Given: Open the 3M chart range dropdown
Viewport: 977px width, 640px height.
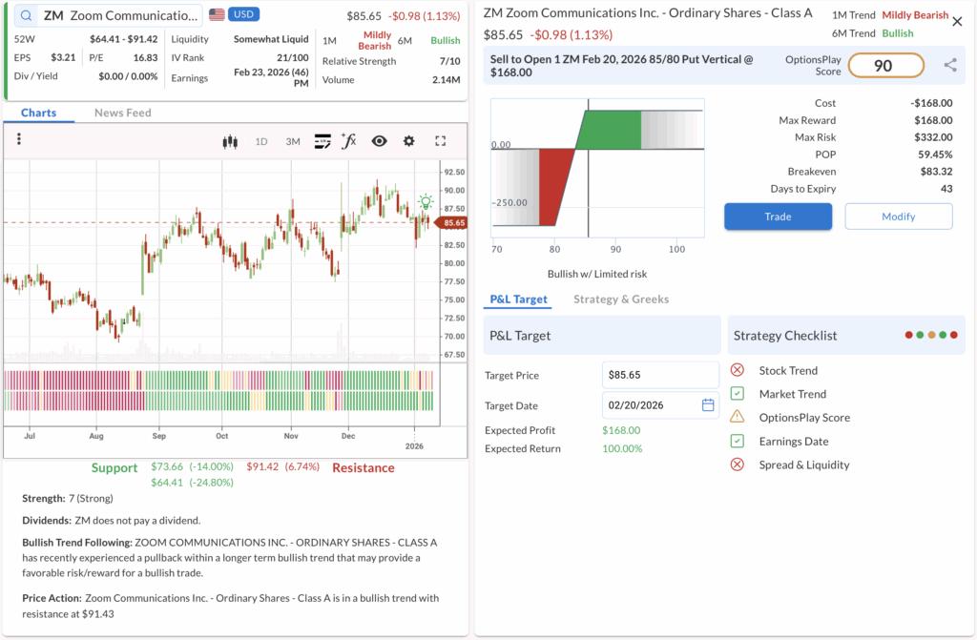Looking at the screenshot, I should pos(292,141).
